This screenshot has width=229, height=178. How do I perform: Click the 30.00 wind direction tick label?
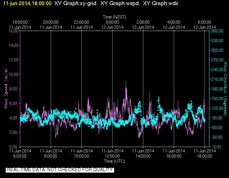click(x=217, y=137)
